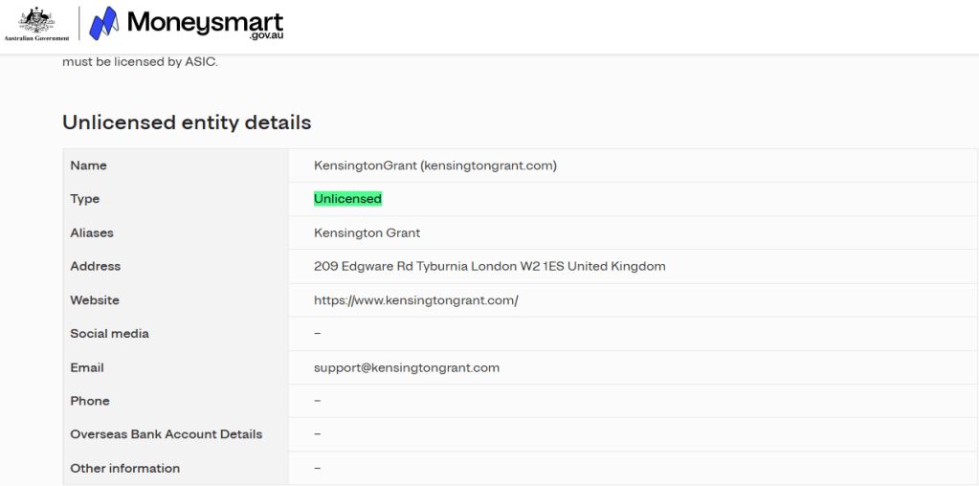Image resolution: width=979 pixels, height=486 pixels.
Task: Click the Name row label
Action: (88, 166)
